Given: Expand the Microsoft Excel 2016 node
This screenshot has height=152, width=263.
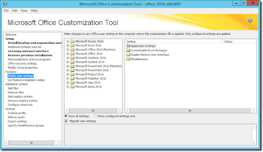Looking at the screenshot, I should 68,45.
